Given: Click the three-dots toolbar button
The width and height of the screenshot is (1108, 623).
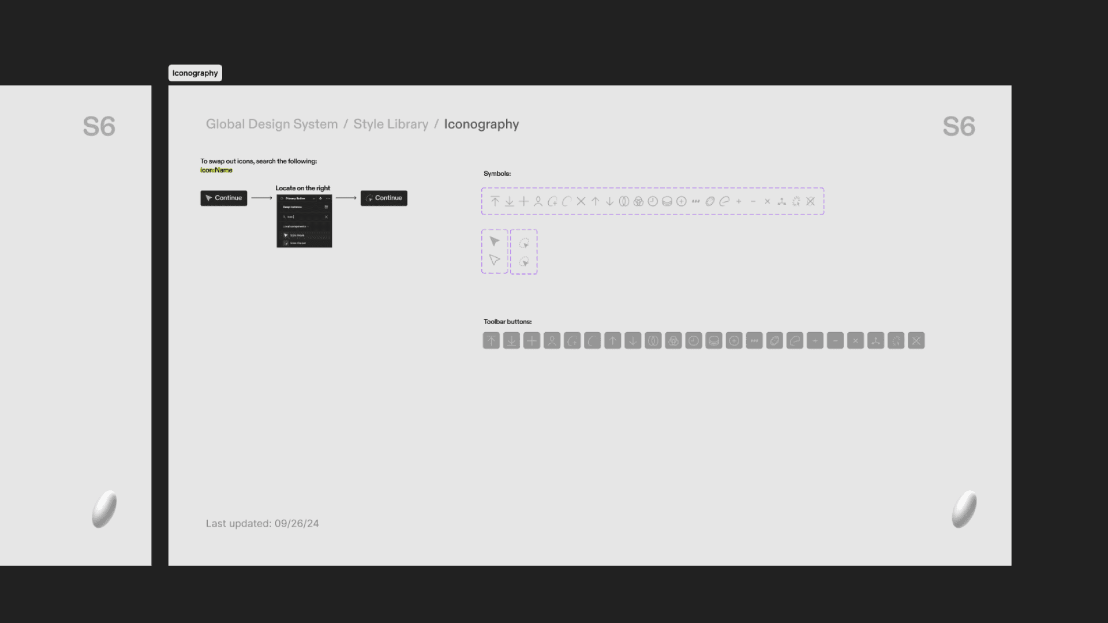Looking at the screenshot, I should pyautogui.click(x=754, y=341).
